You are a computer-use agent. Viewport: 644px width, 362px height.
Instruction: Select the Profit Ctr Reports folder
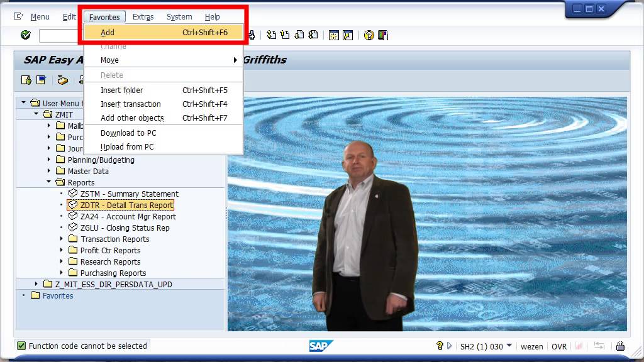pyautogui.click(x=110, y=250)
